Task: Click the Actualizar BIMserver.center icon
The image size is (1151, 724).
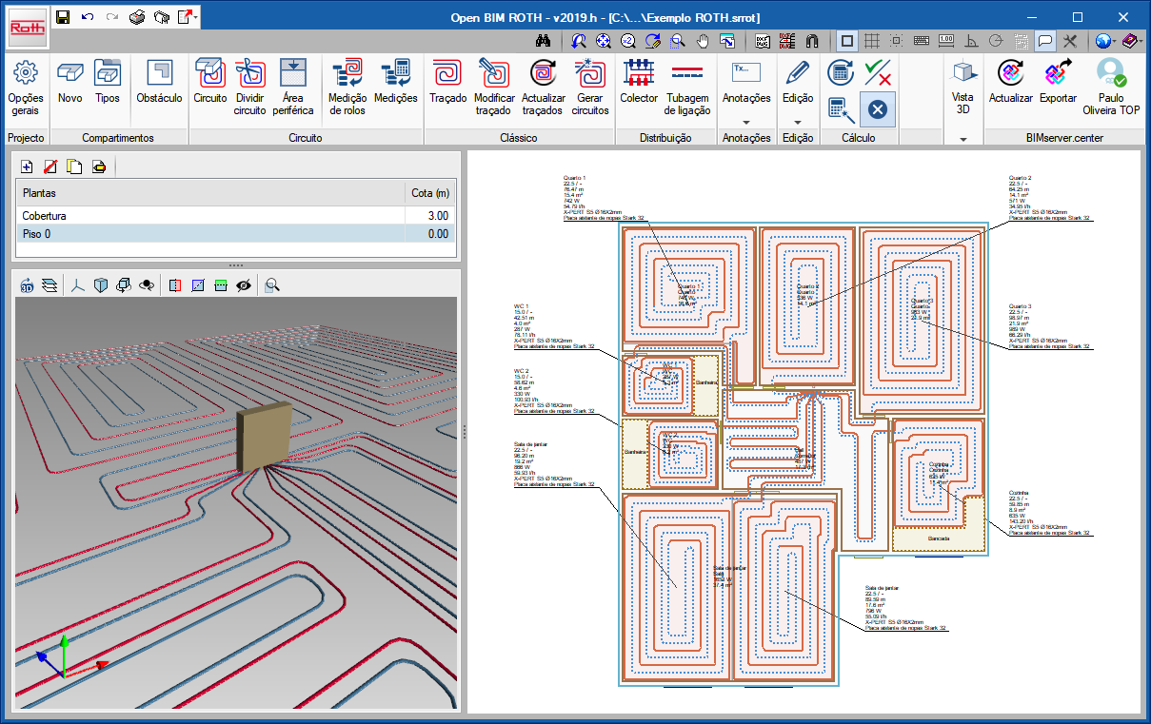Action: (x=1011, y=82)
